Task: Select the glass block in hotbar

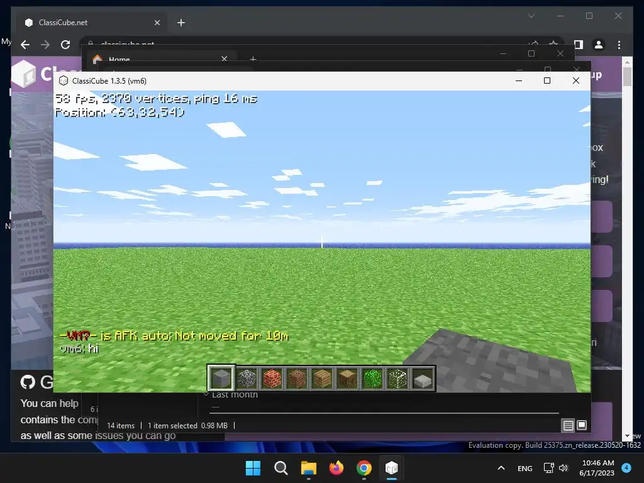Action: click(397, 378)
